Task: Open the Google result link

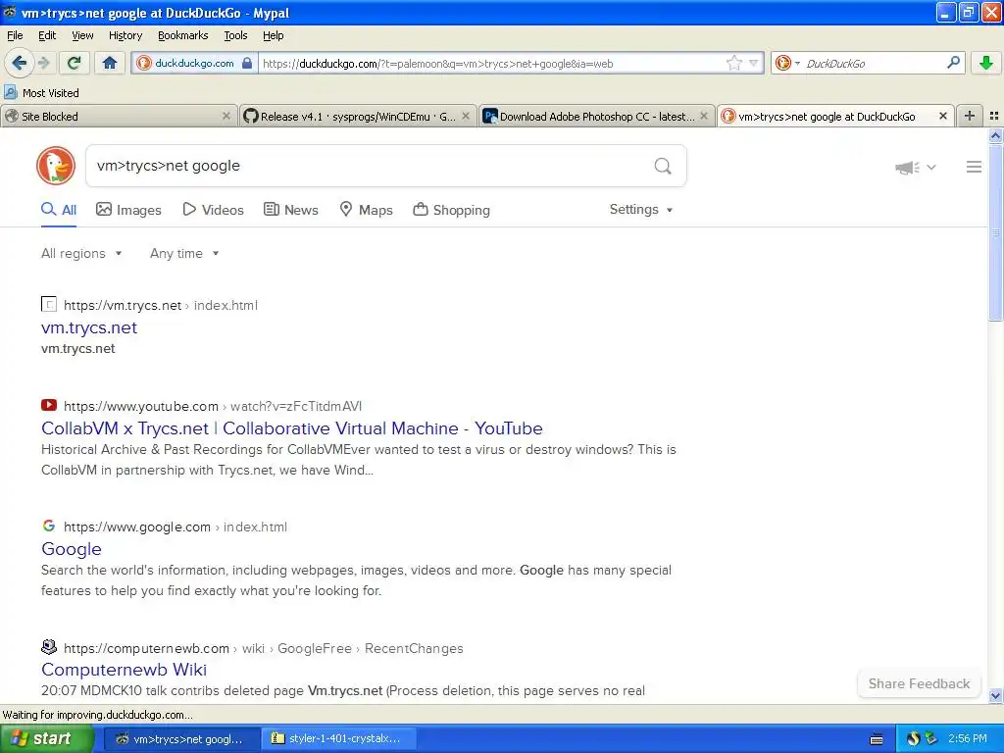Action: 71,549
